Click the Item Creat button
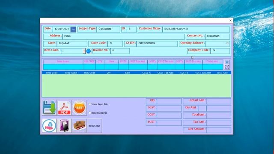 click(x=94, y=126)
